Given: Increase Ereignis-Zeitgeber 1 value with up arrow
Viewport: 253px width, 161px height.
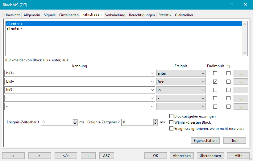Looking at the screenshot, I should [x=75, y=121].
